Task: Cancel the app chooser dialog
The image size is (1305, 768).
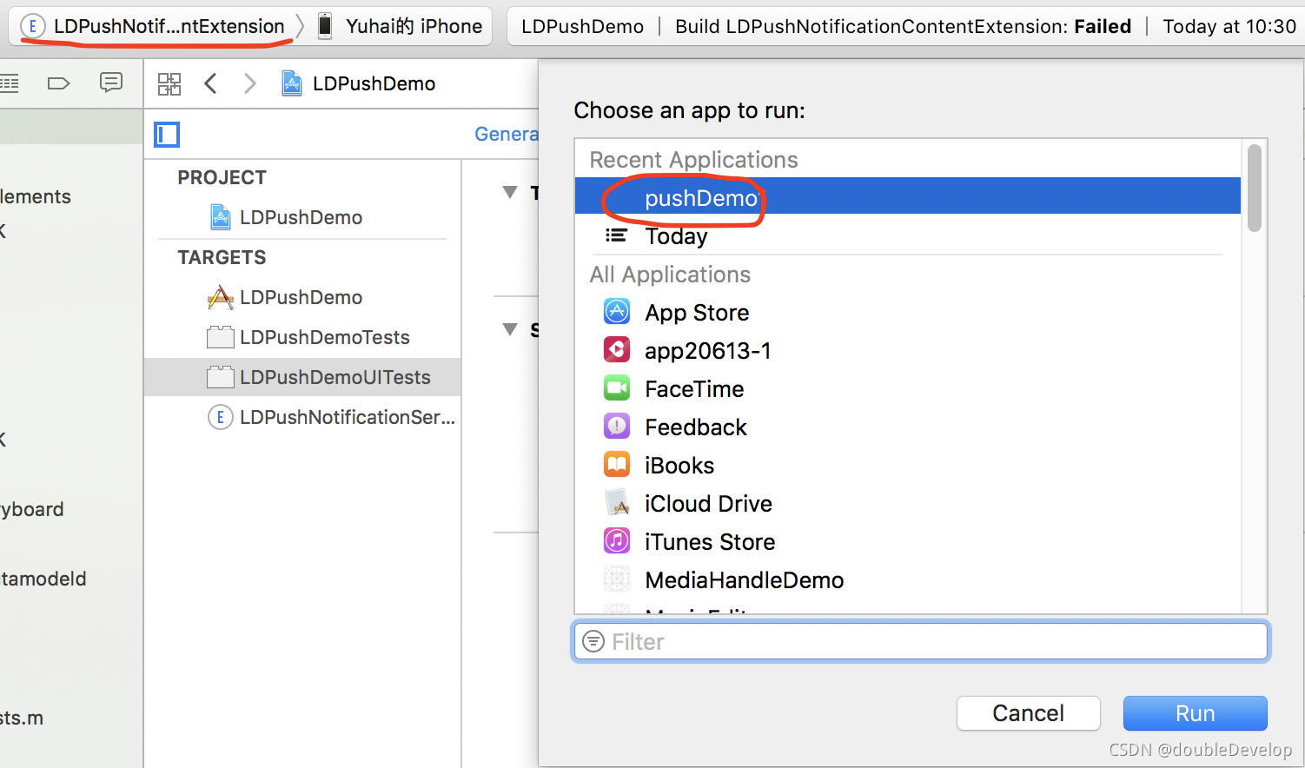Action: coord(1029,713)
